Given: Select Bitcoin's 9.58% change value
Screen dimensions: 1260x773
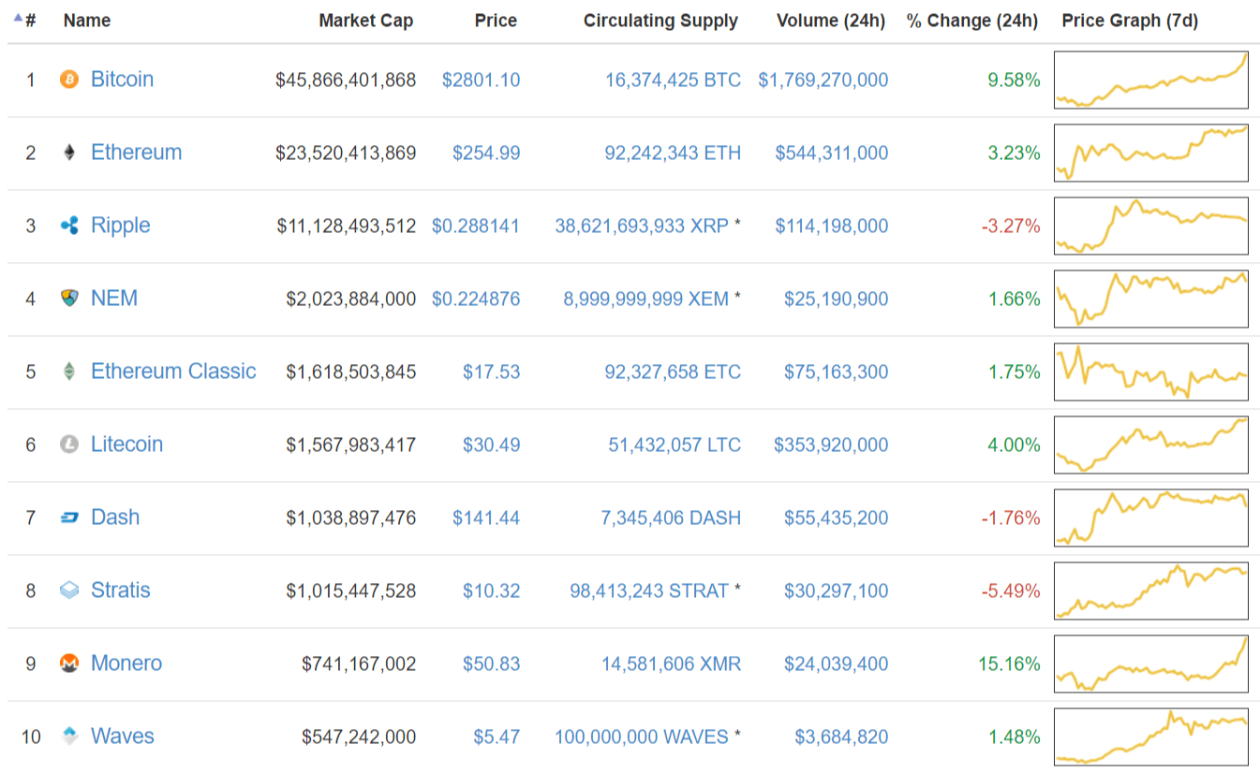Looking at the screenshot, I should point(1014,80).
